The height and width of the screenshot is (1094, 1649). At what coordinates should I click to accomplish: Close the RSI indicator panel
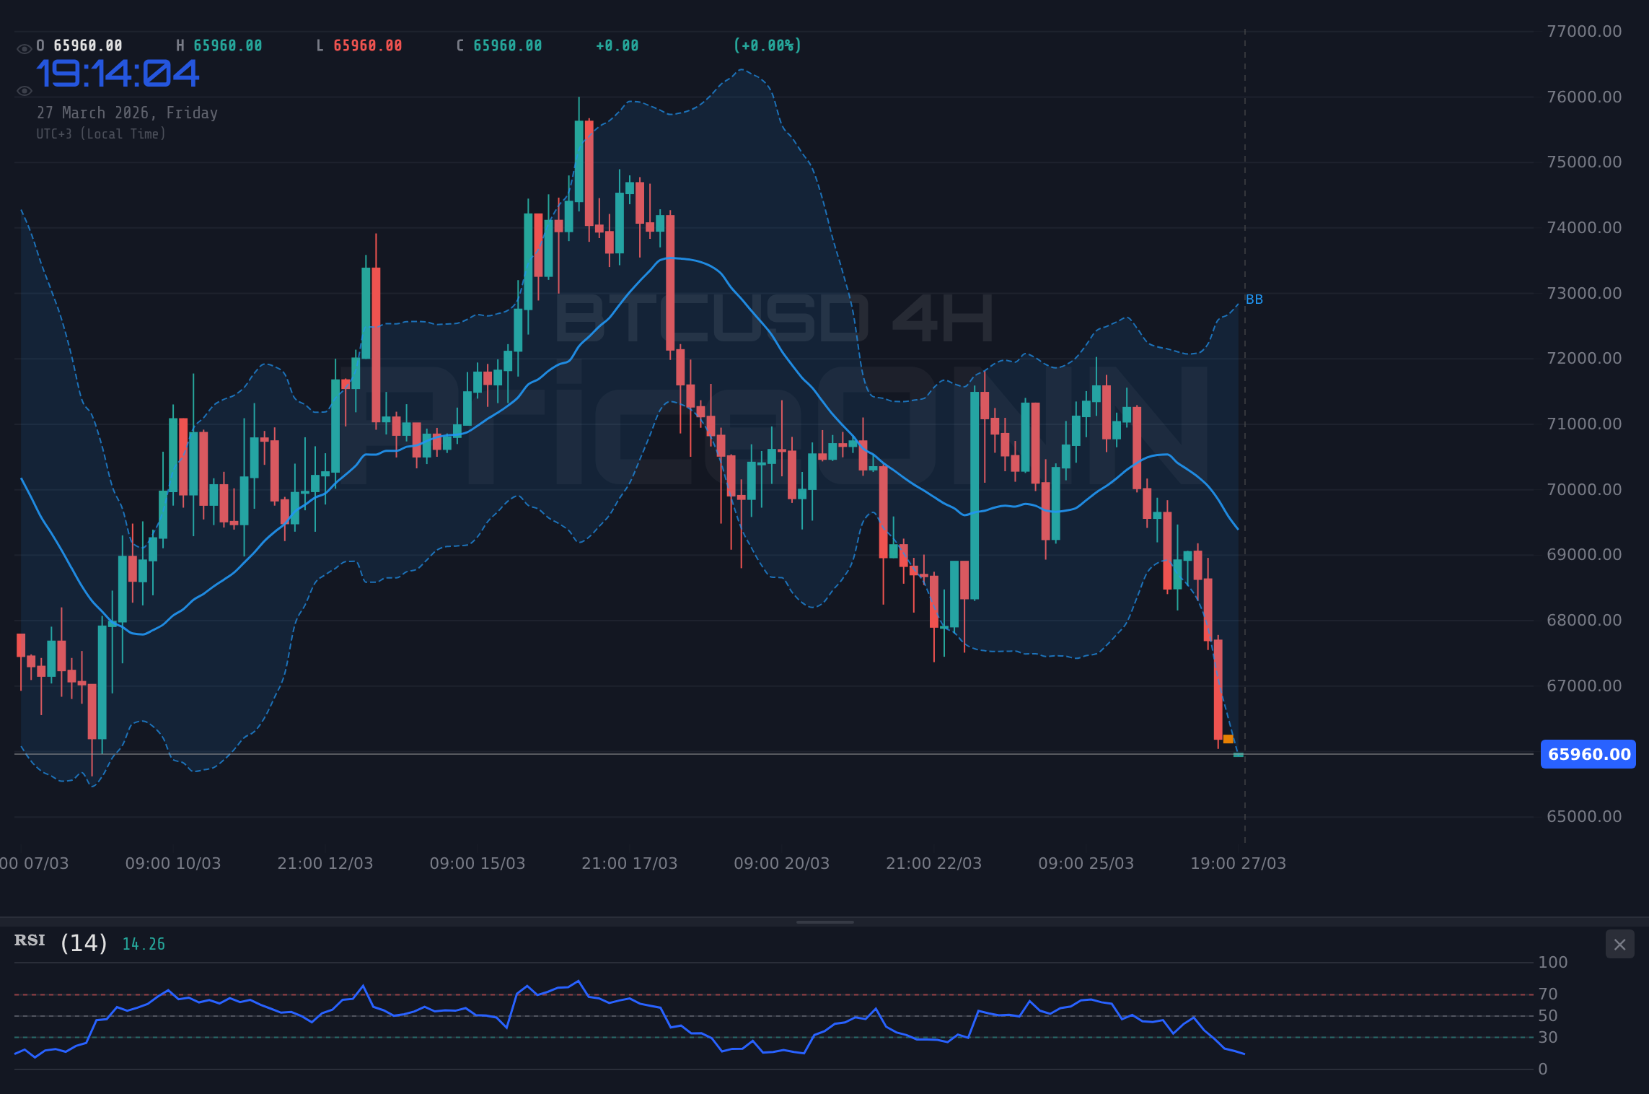pos(1619,944)
